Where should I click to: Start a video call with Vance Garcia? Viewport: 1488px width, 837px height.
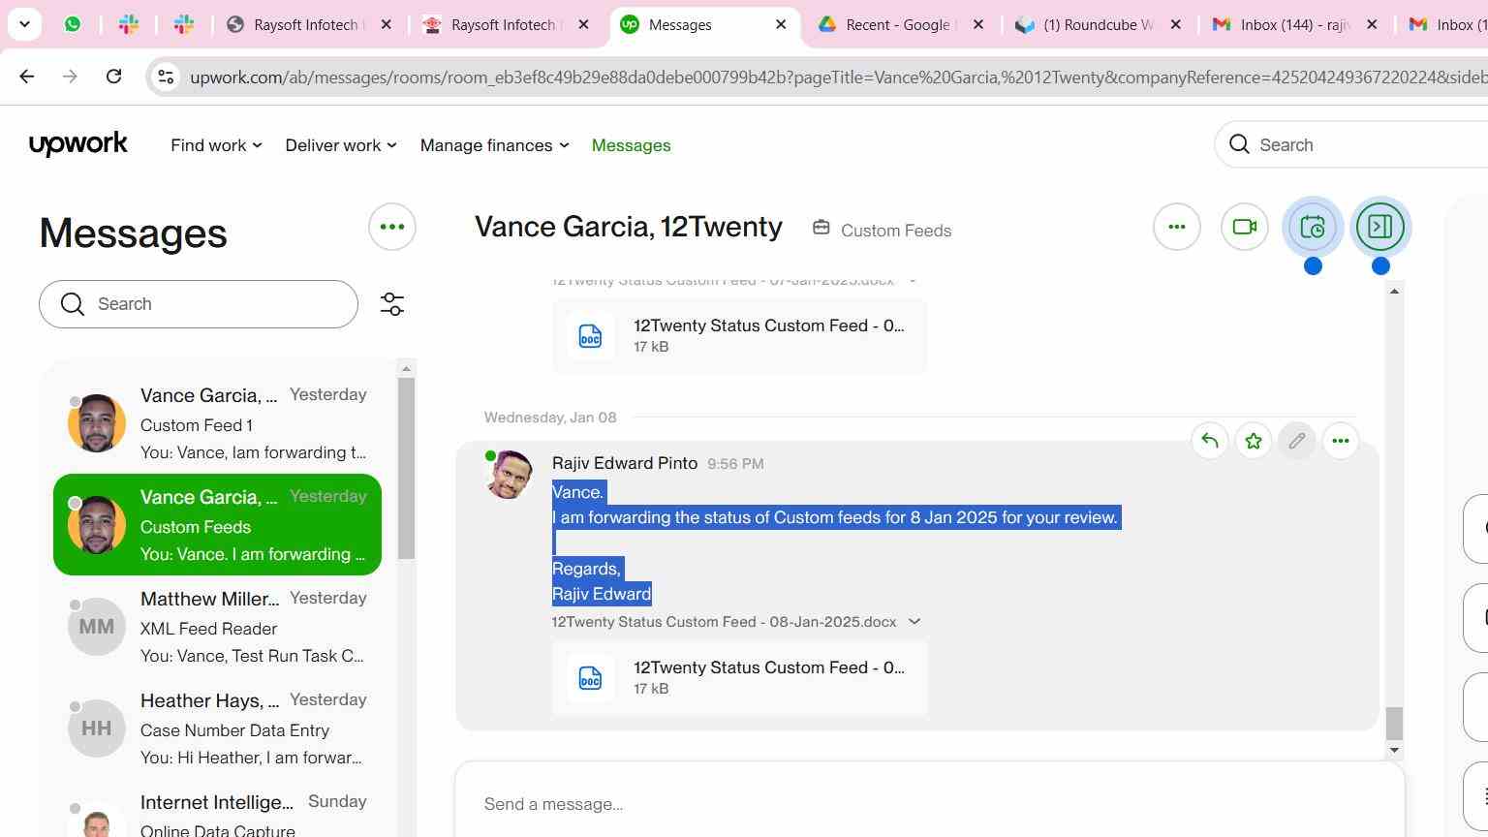(x=1245, y=227)
